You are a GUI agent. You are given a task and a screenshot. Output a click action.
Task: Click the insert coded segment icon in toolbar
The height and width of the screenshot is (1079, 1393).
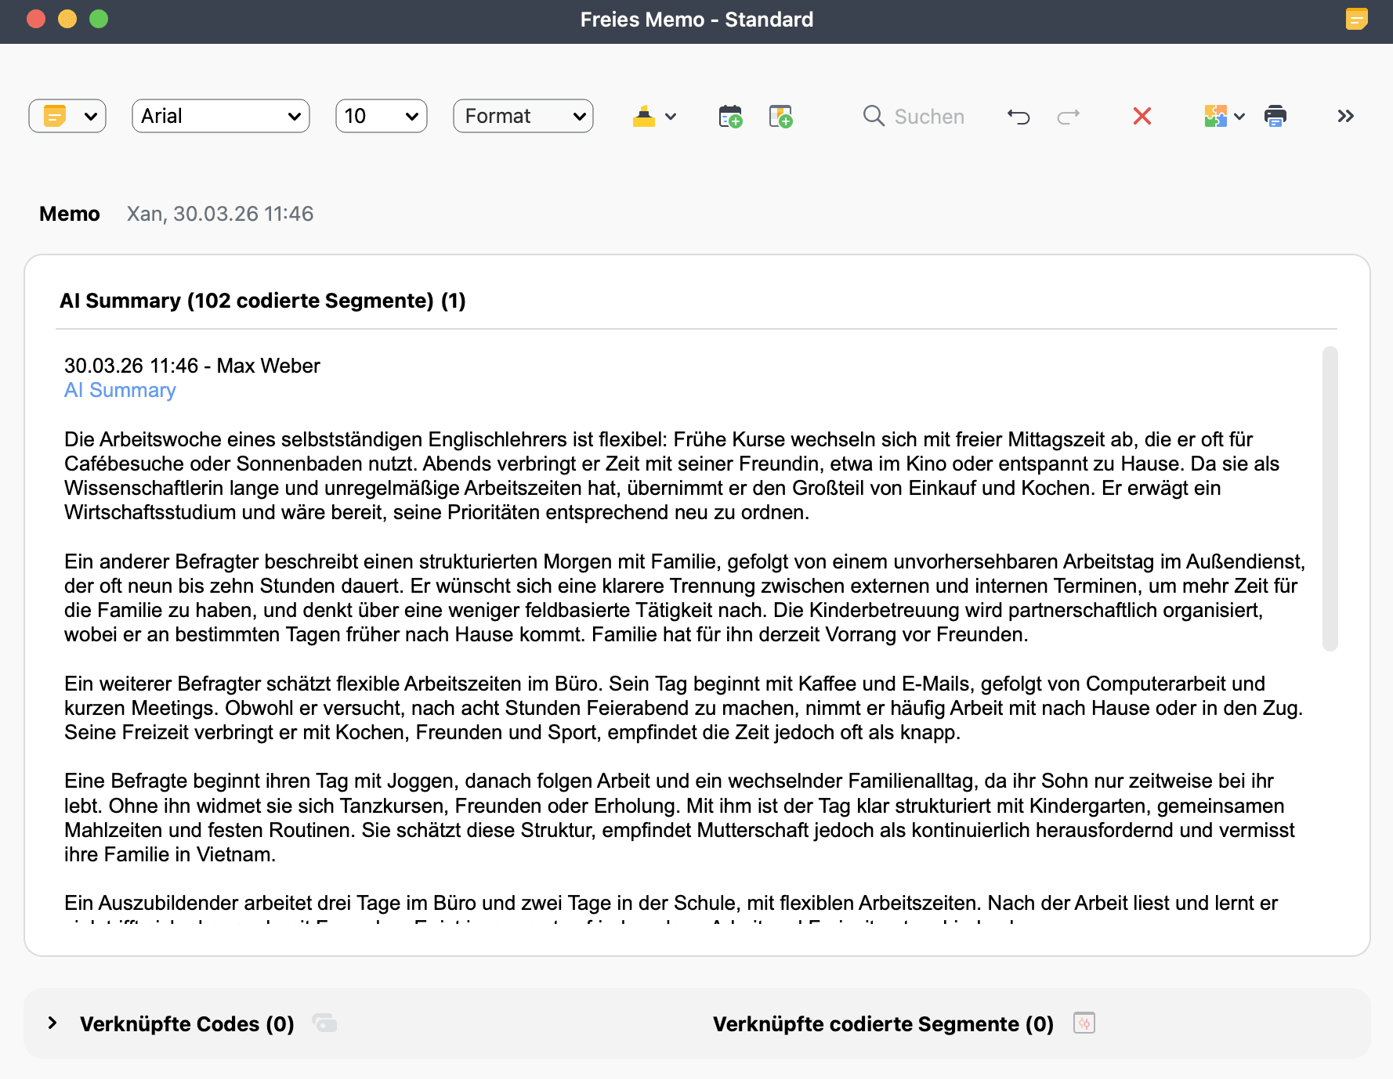780,117
